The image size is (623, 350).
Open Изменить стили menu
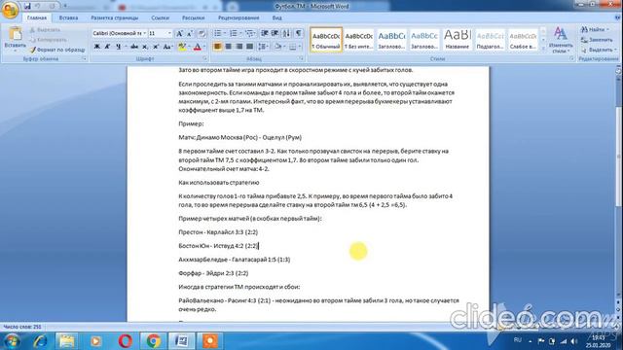coord(561,40)
